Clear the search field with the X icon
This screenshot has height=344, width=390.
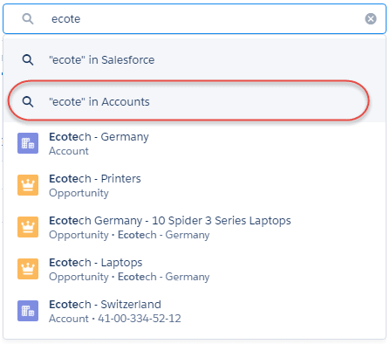point(371,19)
